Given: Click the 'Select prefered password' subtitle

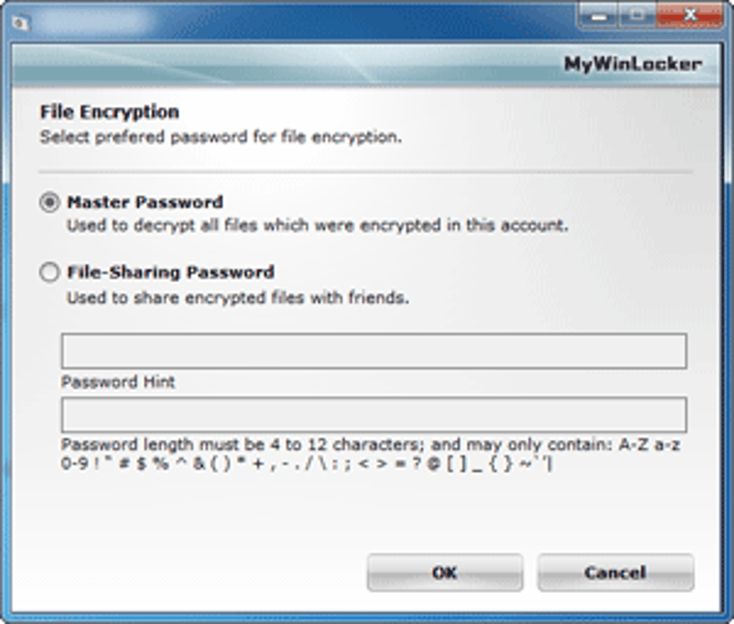Looking at the screenshot, I should [x=221, y=137].
